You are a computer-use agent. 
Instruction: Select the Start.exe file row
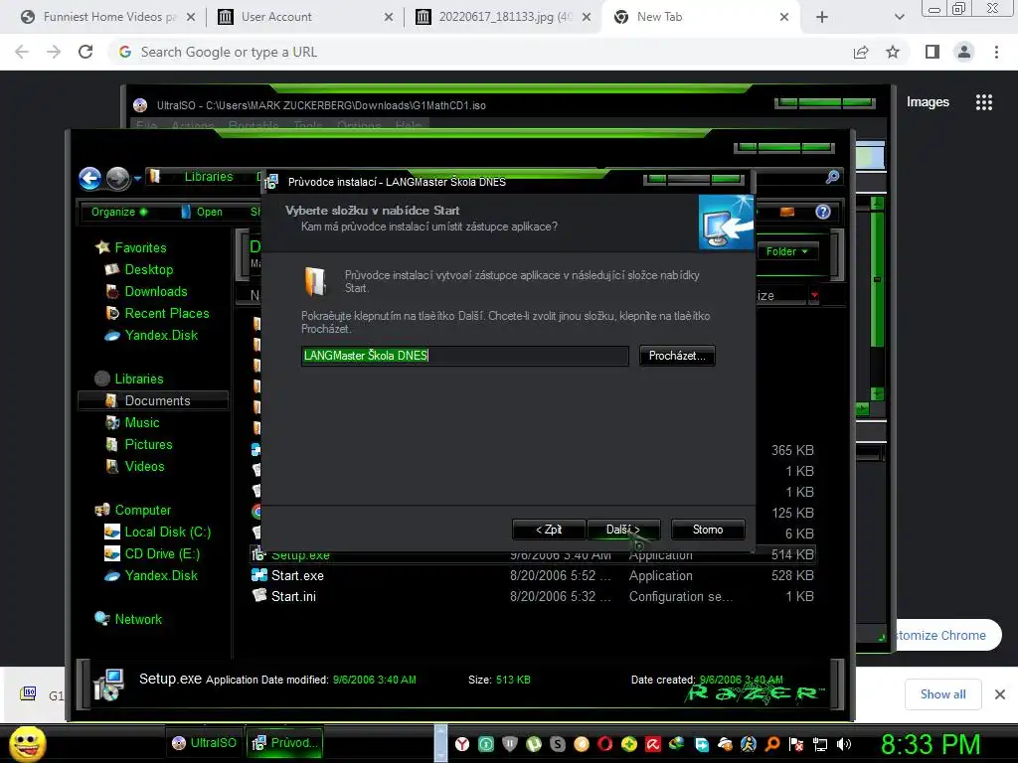[x=533, y=575]
